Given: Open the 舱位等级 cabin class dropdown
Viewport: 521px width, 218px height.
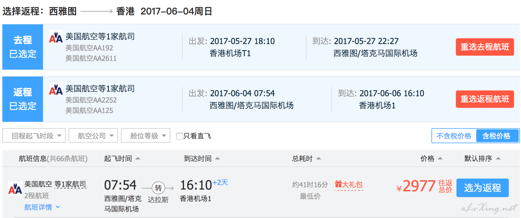Looking at the screenshot, I should pos(146,136).
